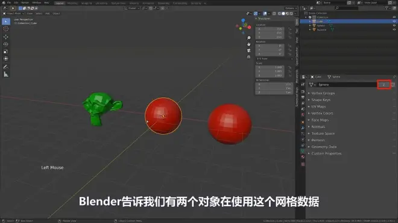Select the Cursor tool in toolbar

point(6,29)
